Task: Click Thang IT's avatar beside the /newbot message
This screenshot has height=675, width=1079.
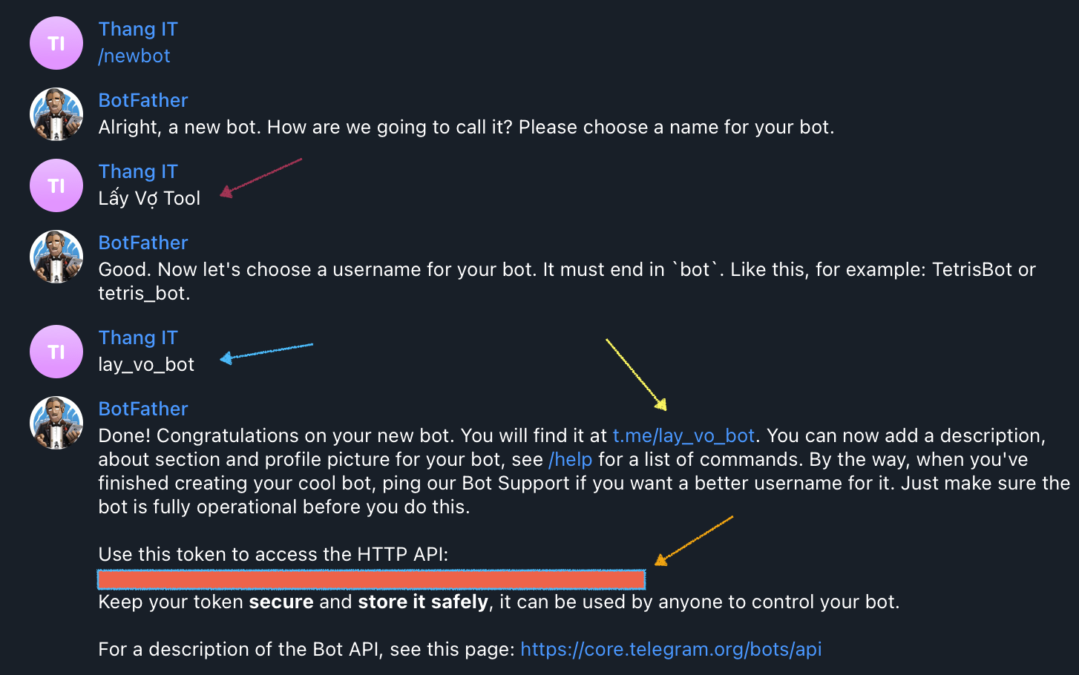Action: [x=56, y=42]
